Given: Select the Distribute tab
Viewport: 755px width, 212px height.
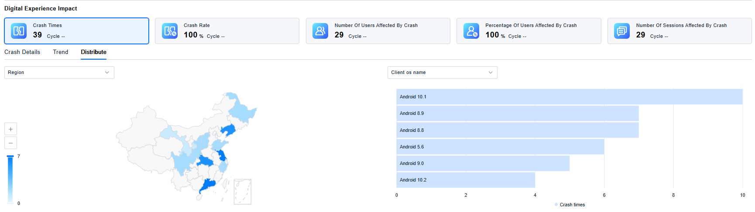Looking at the screenshot, I should point(93,52).
